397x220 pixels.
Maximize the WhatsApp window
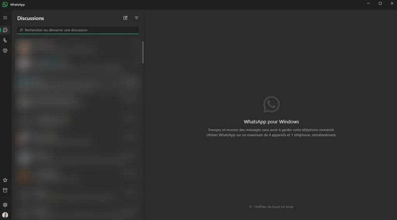click(380, 3)
